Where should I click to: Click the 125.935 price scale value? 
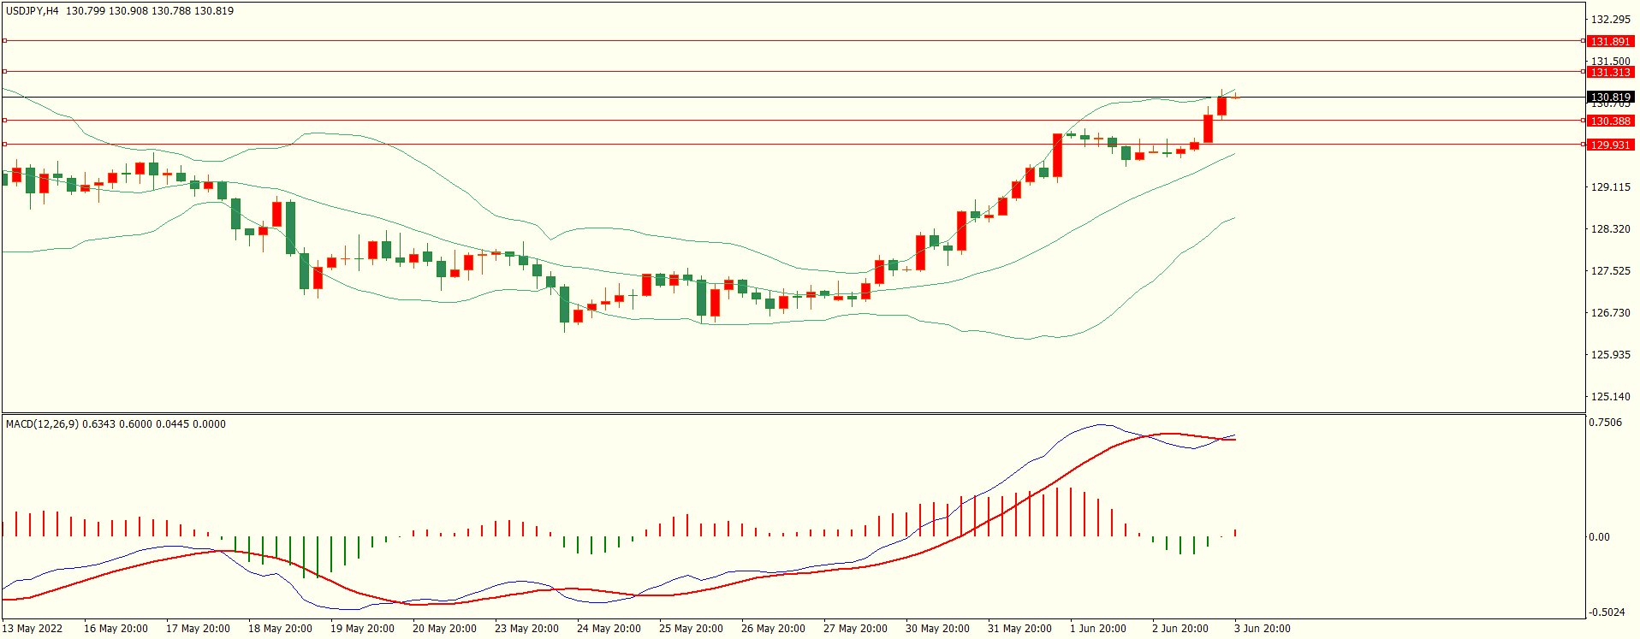(1610, 354)
